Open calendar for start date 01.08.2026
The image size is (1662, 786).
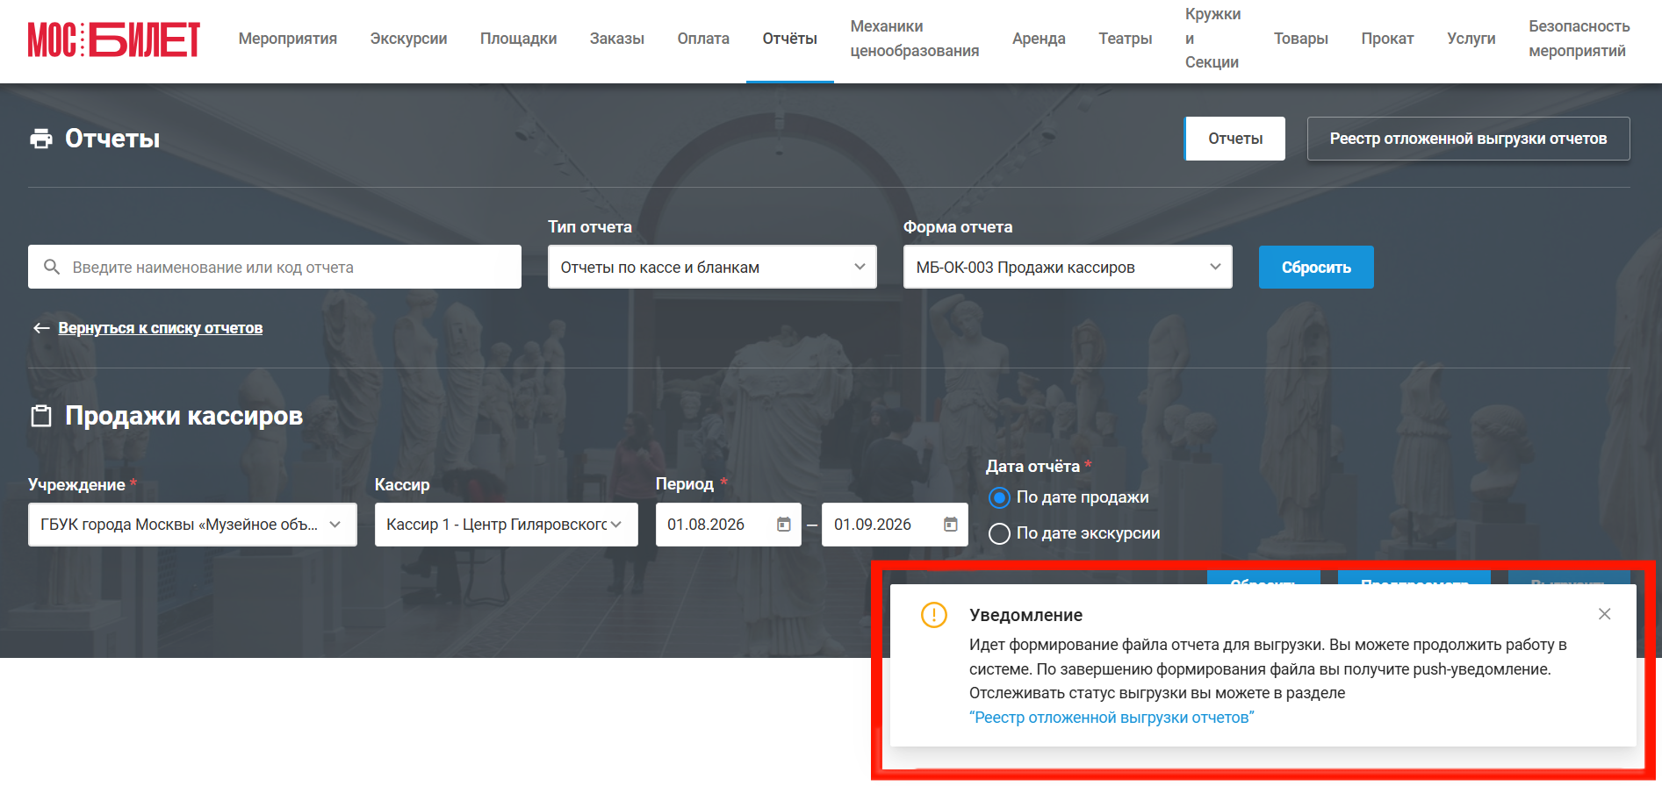(x=784, y=525)
